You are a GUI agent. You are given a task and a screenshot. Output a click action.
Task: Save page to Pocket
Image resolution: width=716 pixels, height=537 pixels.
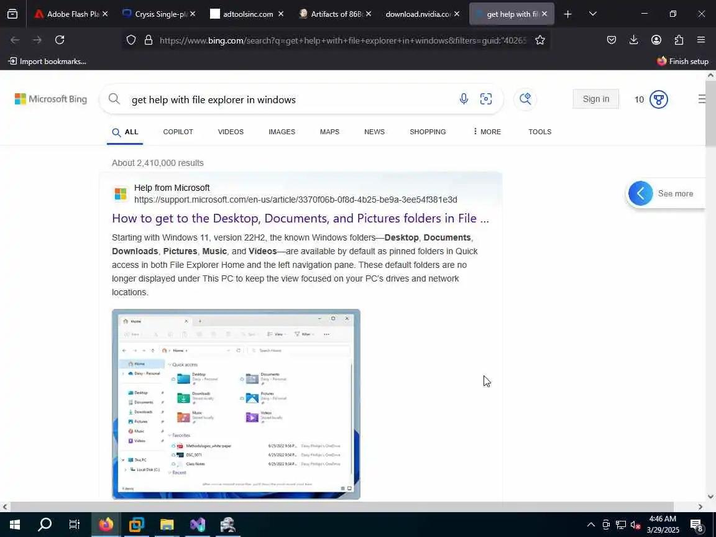click(x=612, y=40)
